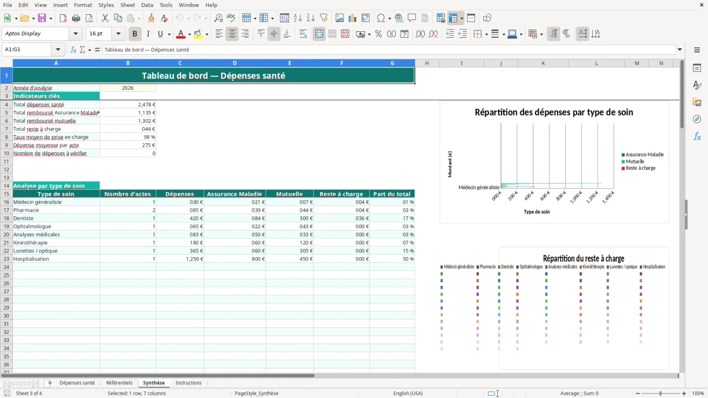708x398 pixels.
Task: Open sidebar Navigator compass
Action: [697, 120]
